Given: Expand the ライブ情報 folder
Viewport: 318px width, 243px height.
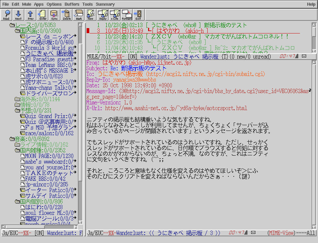Looking at the screenshot, I should click(x=17, y=145).
